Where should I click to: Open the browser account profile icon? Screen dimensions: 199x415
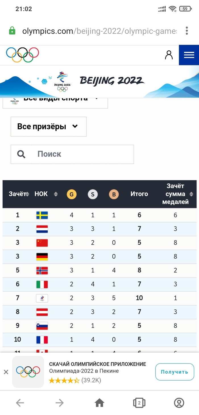tap(179, 403)
